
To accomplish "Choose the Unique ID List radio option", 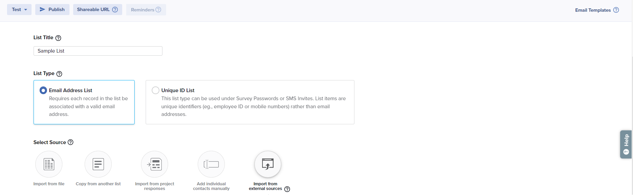I will 155,90.
